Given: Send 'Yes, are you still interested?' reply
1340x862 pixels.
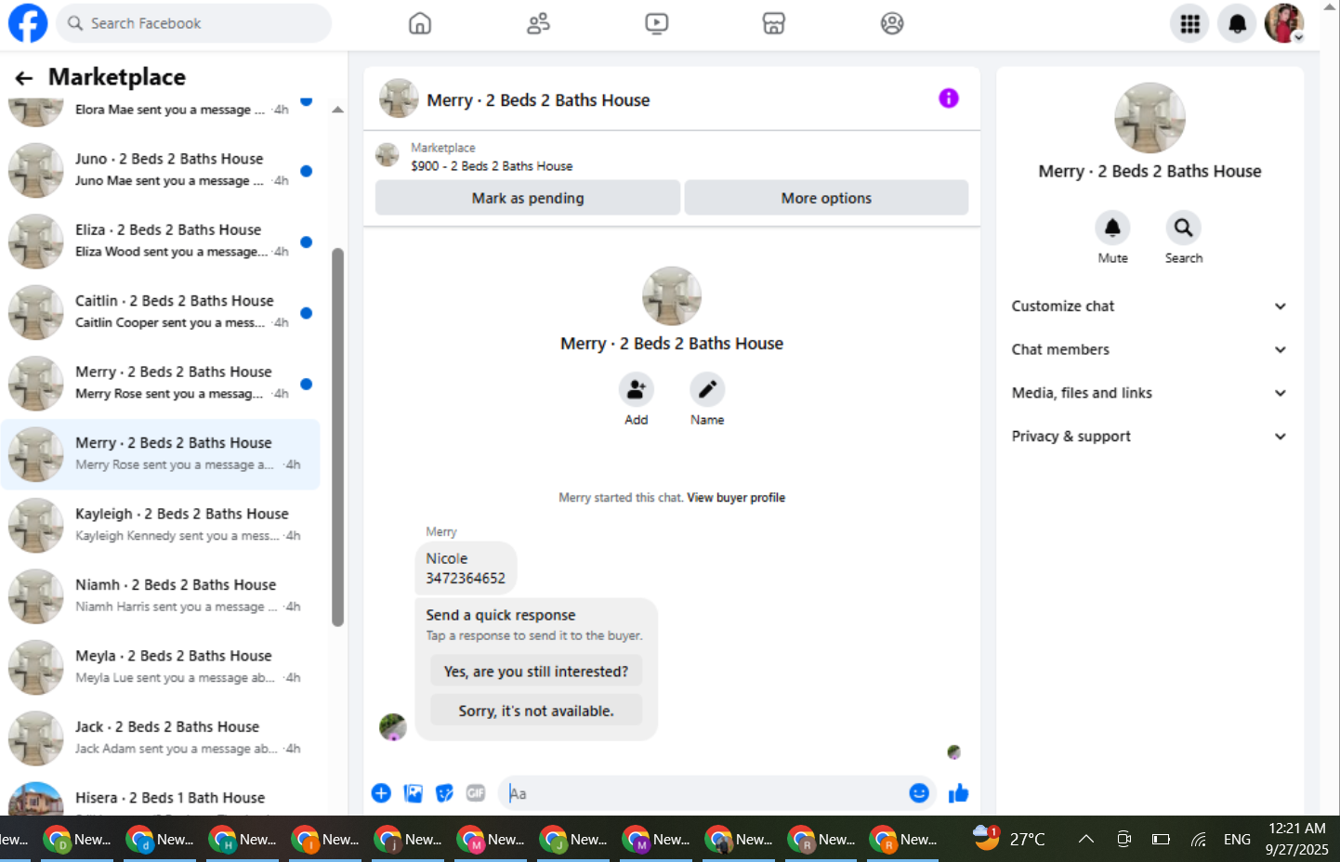Looking at the screenshot, I should click(536, 672).
